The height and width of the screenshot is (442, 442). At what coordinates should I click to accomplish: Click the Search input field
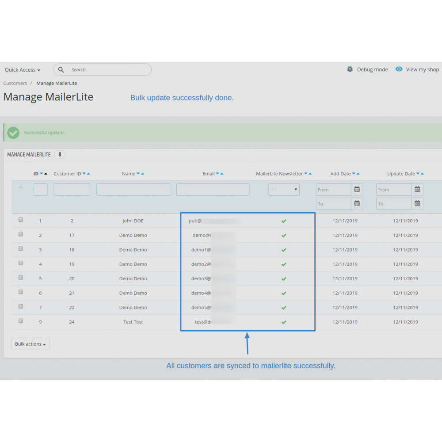pyautogui.click(x=103, y=70)
